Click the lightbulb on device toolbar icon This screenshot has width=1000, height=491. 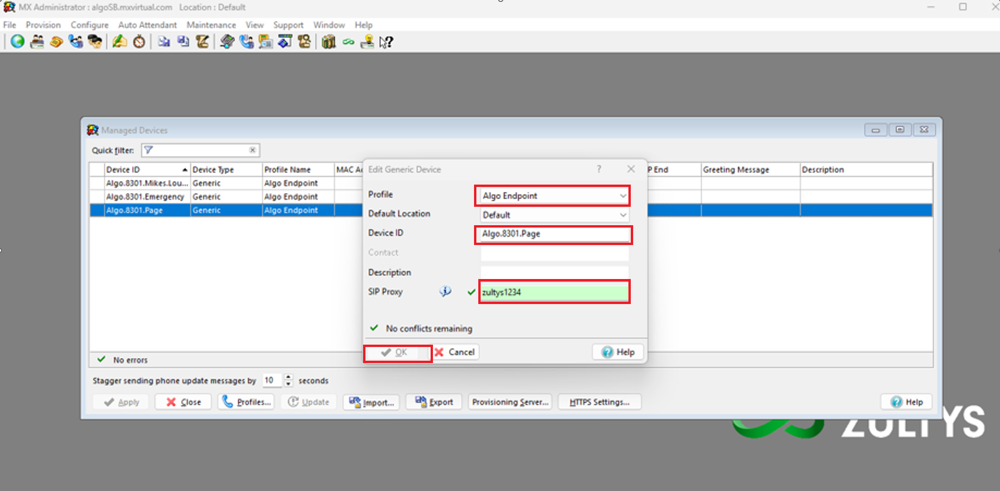coord(367,42)
